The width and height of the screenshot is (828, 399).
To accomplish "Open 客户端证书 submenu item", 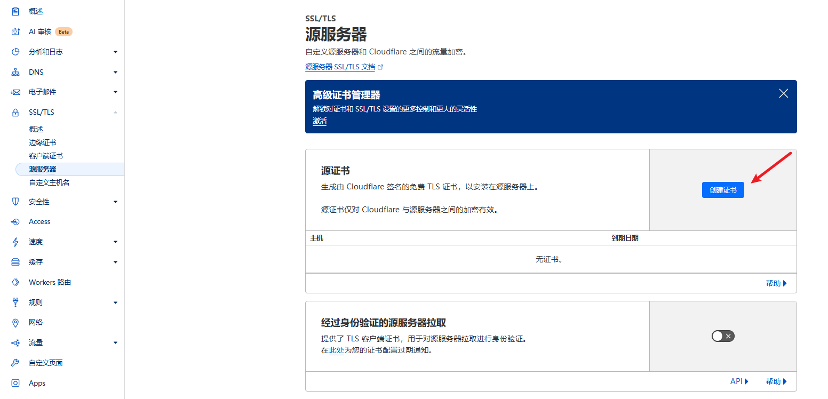I will point(46,156).
